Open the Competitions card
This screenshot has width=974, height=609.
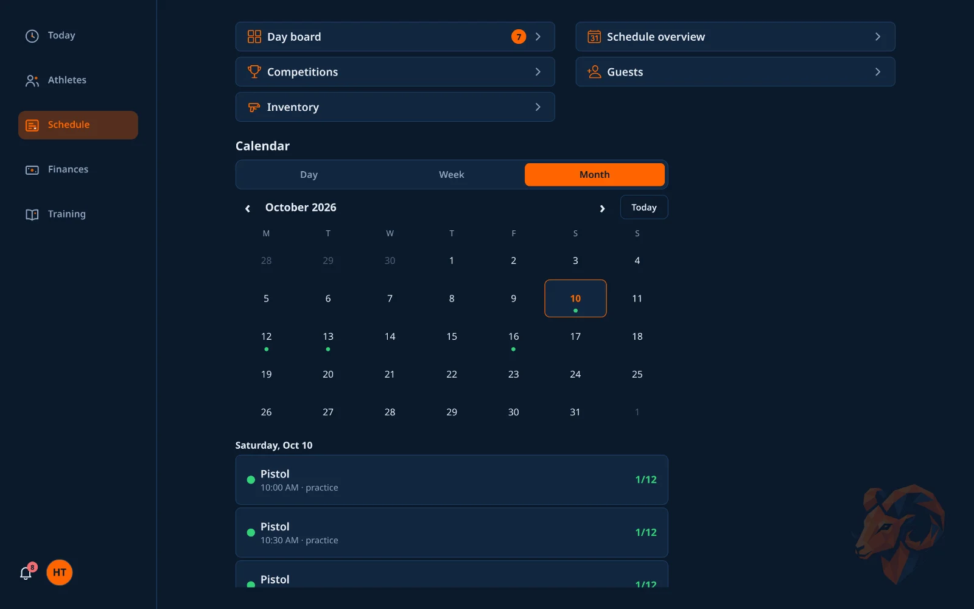[395, 72]
